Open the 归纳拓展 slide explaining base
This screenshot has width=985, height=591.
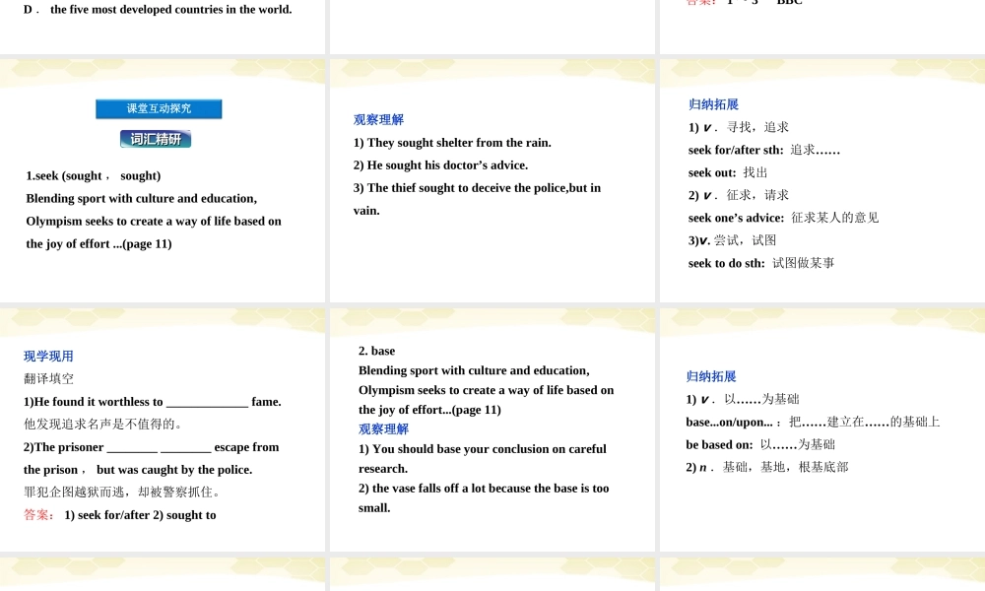pos(822,429)
